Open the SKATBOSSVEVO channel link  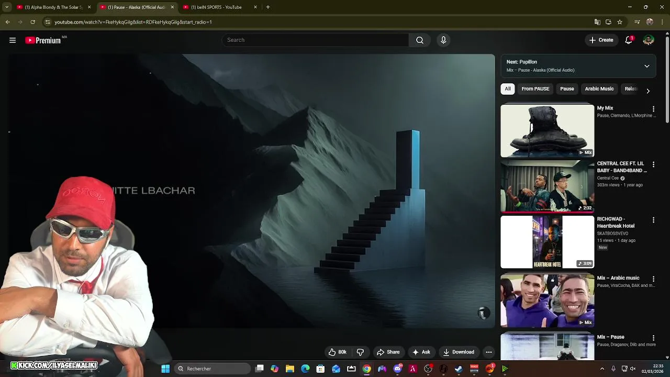coord(612,234)
